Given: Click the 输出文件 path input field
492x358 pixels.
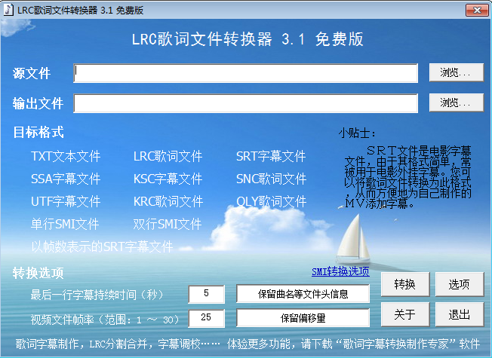Looking at the screenshot, I should (x=245, y=103).
